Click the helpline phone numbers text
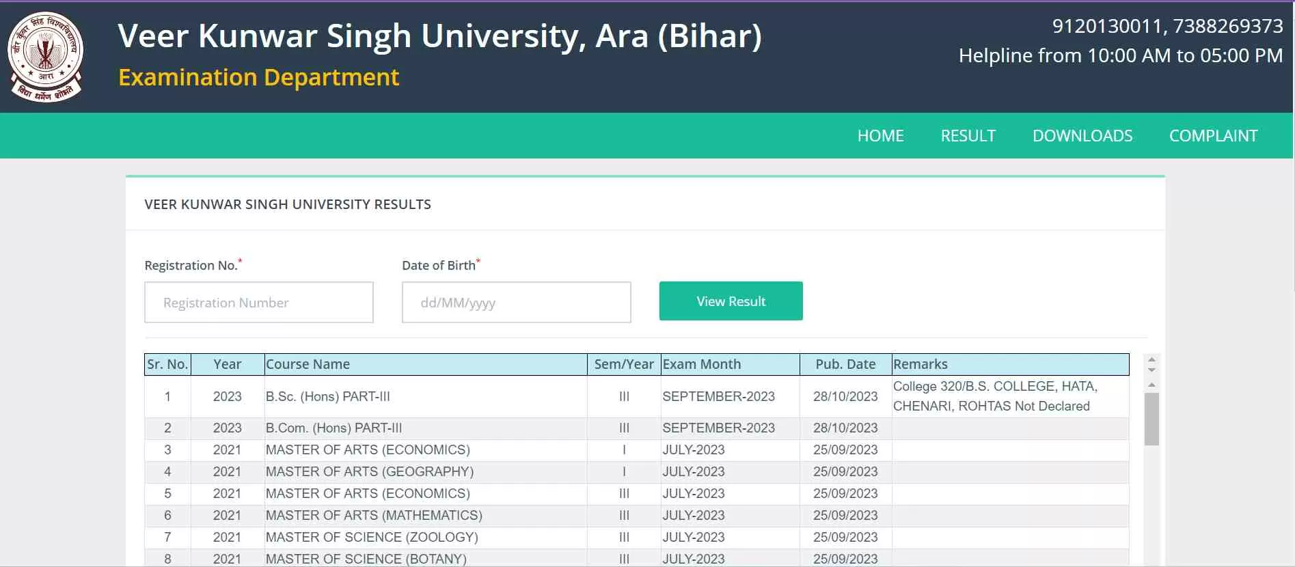Viewport: 1295px width, 567px height. (x=1167, y=26)
